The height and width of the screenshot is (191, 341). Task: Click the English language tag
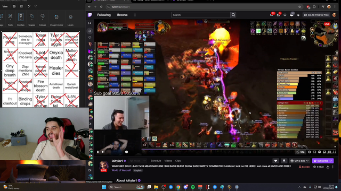137,170
